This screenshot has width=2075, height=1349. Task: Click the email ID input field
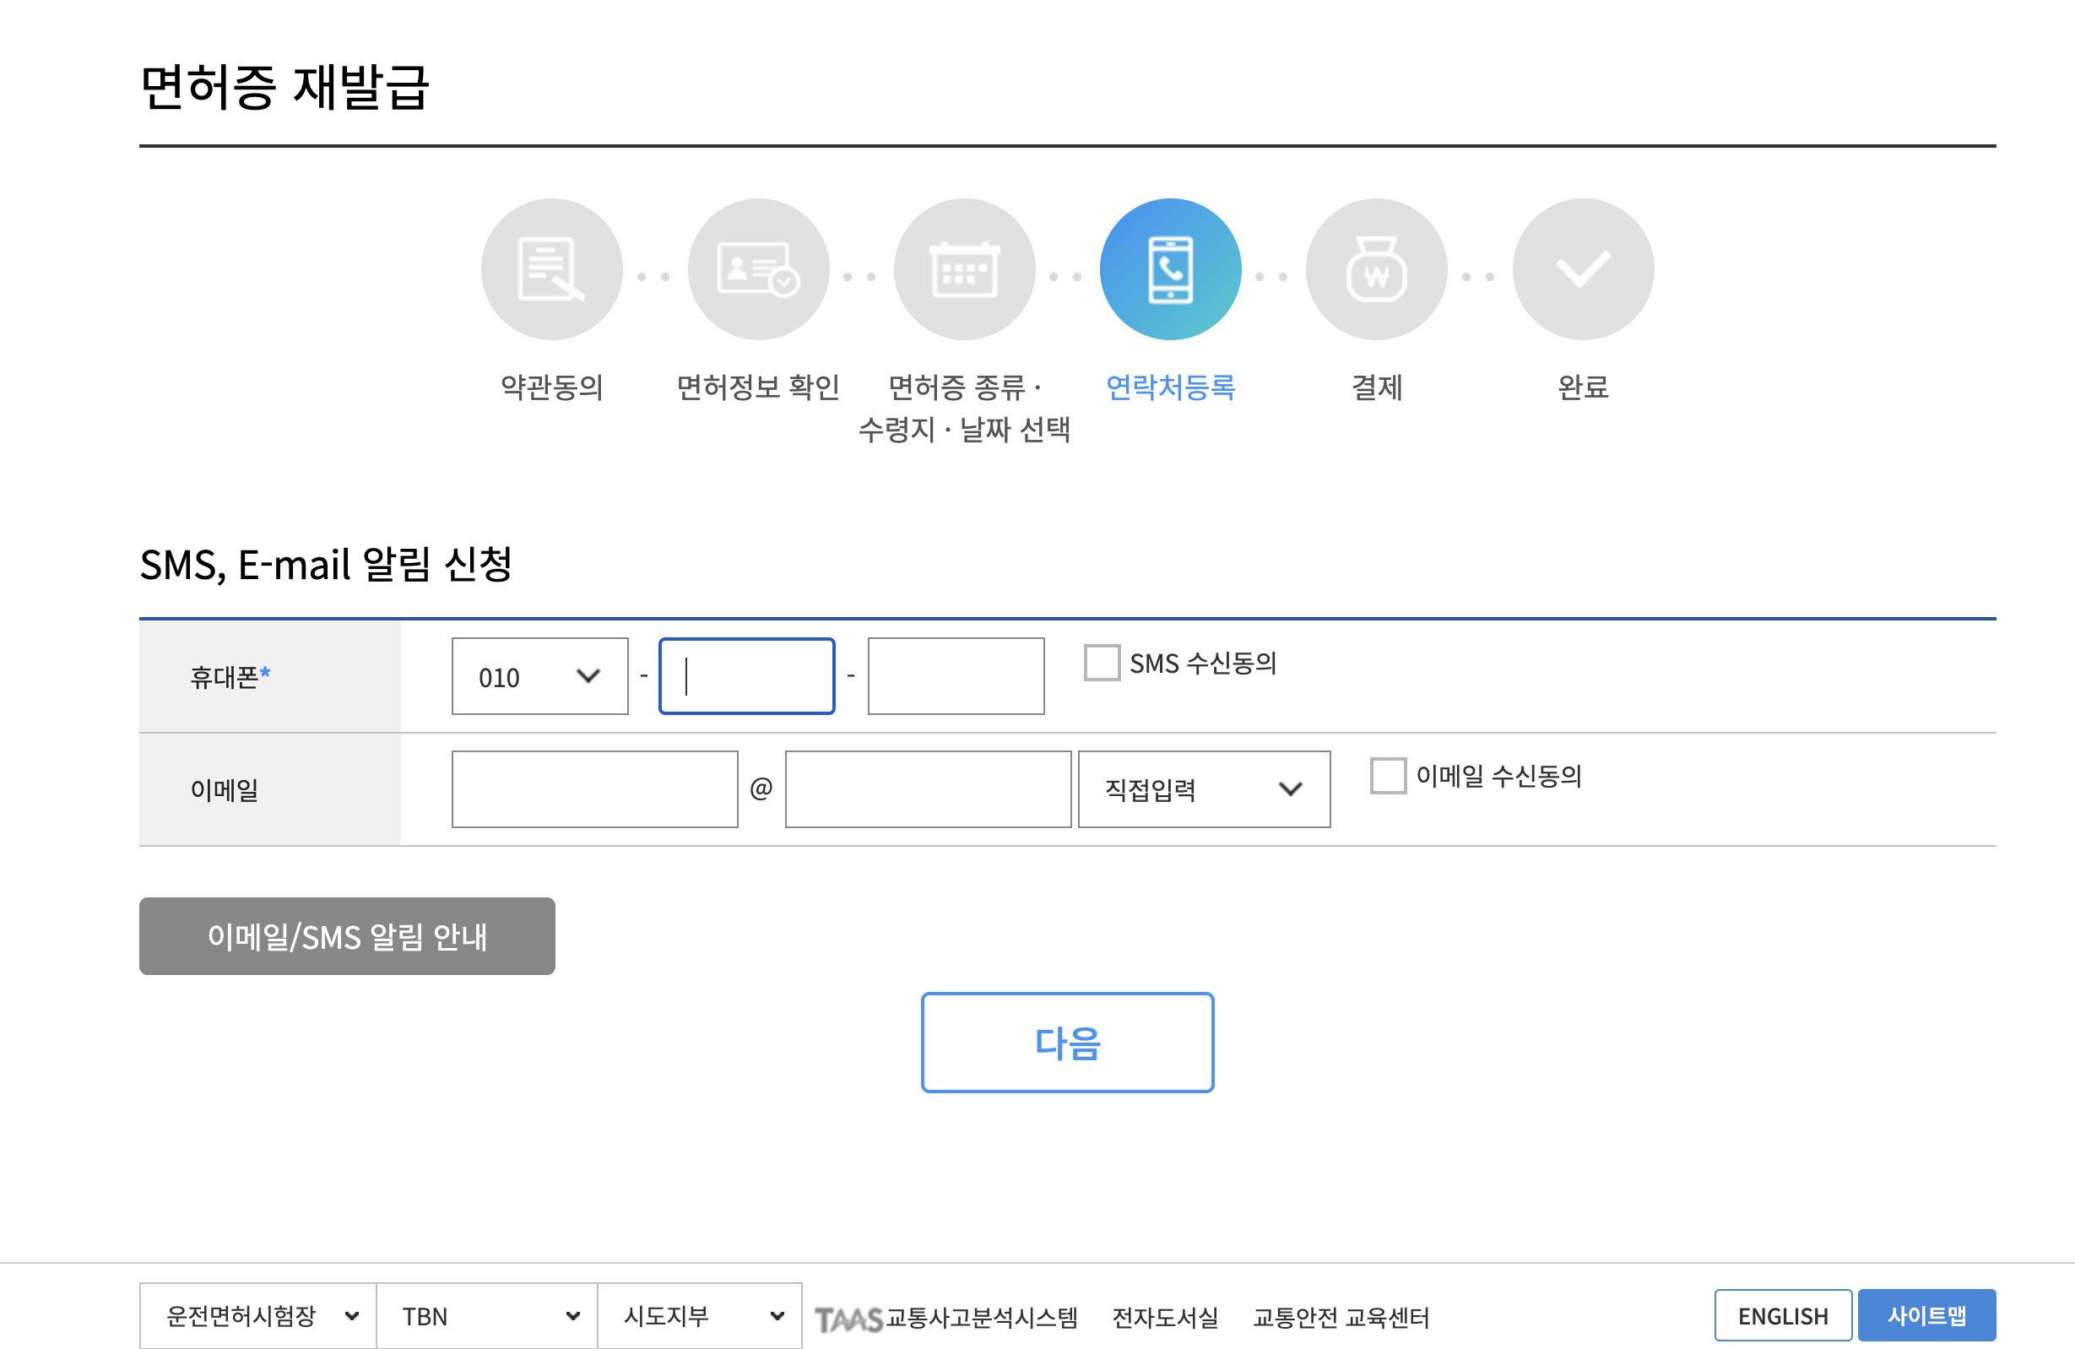594,789
